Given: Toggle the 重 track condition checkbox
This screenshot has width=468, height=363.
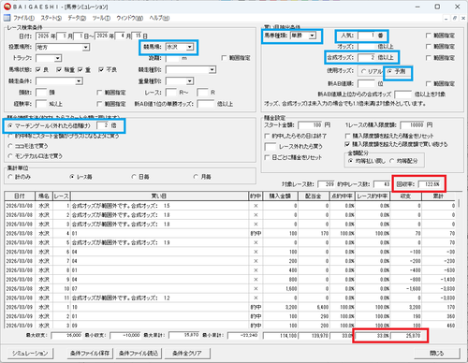Looking at the screenshot, I should point(80,70).
